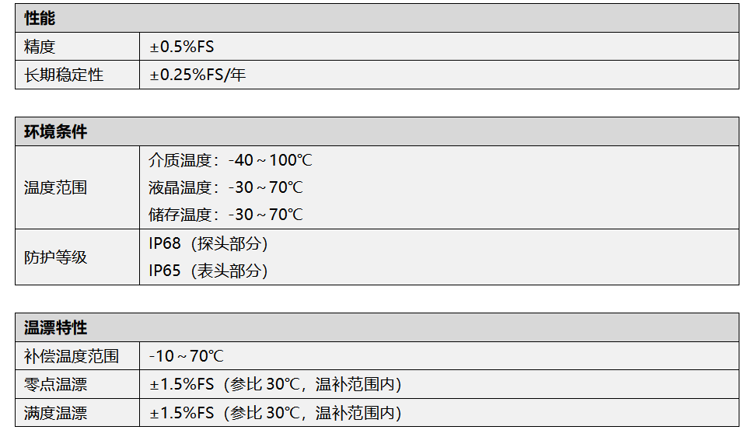Click the ±1.5%FS value beside 满度温漂

click(x=275, y=413)
